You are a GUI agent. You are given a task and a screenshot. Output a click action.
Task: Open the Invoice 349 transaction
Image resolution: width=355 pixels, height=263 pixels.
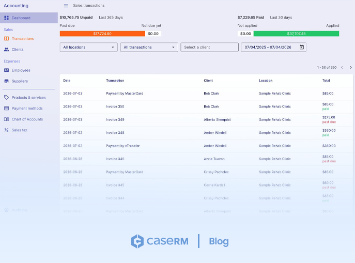point(115,119)
